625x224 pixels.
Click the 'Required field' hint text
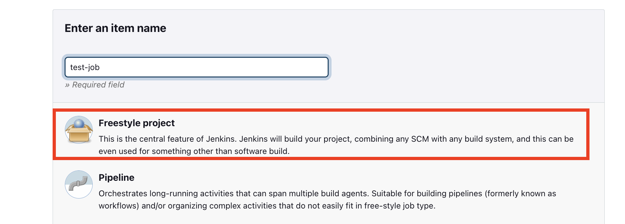(95, 85)
